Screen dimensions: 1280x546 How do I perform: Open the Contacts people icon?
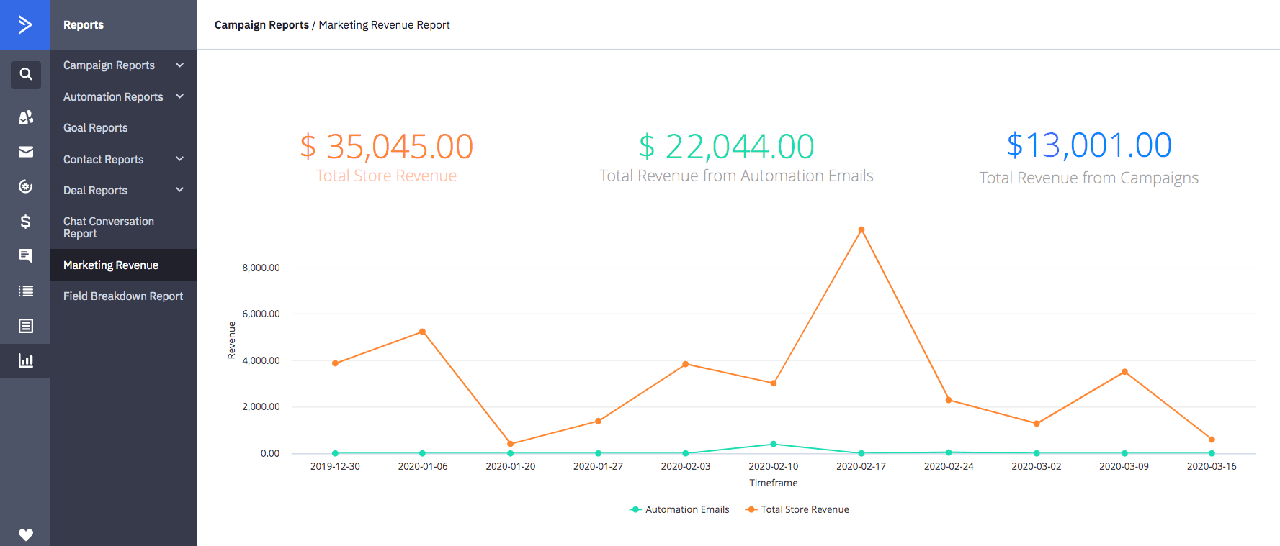tap(25, 117)
